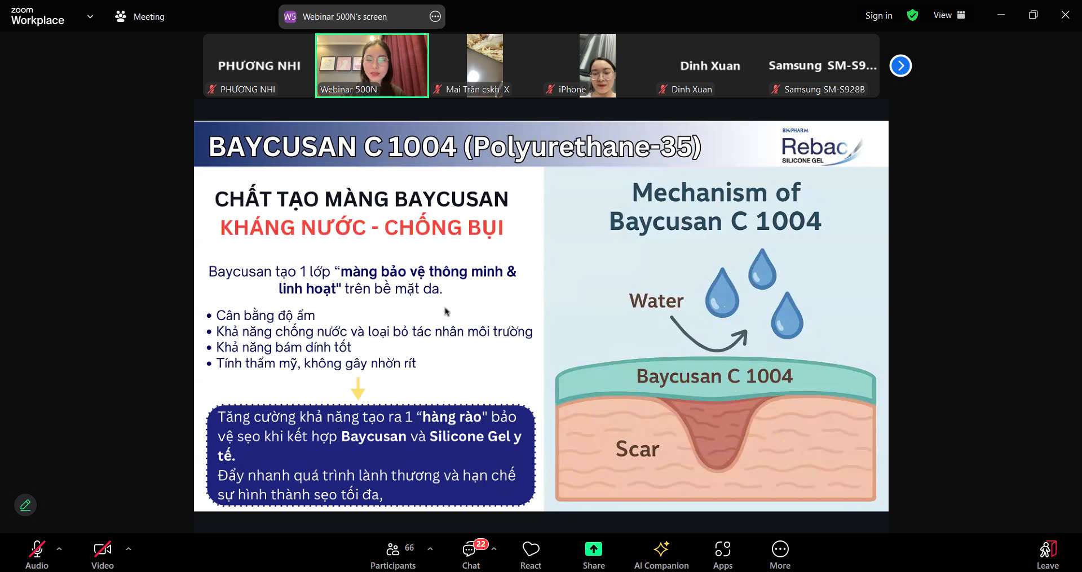Expand chat options arrow
Image resolution: width=1082 pixels, height=572 pixels.
click(494, 548)
